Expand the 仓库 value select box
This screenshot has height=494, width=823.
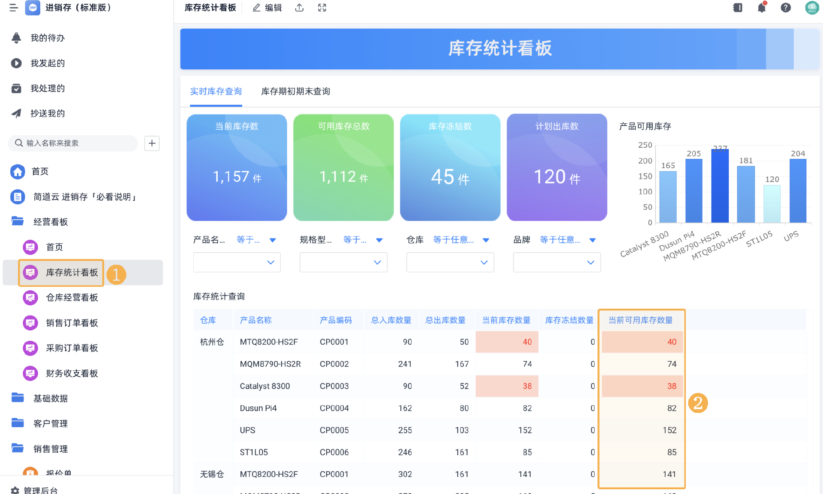pos(450,262)
